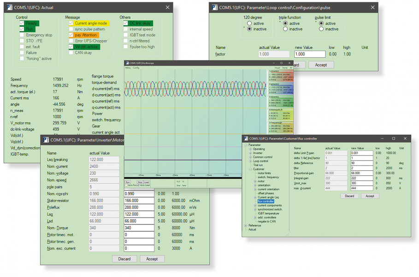Image resolution: width=419 pixels, height=277 pixels.
Task: Toggle the Ready checkbox in Control
Action: (22, 23)
